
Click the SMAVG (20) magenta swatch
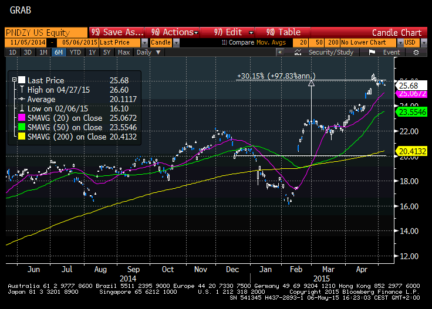[x=22, y=117]
